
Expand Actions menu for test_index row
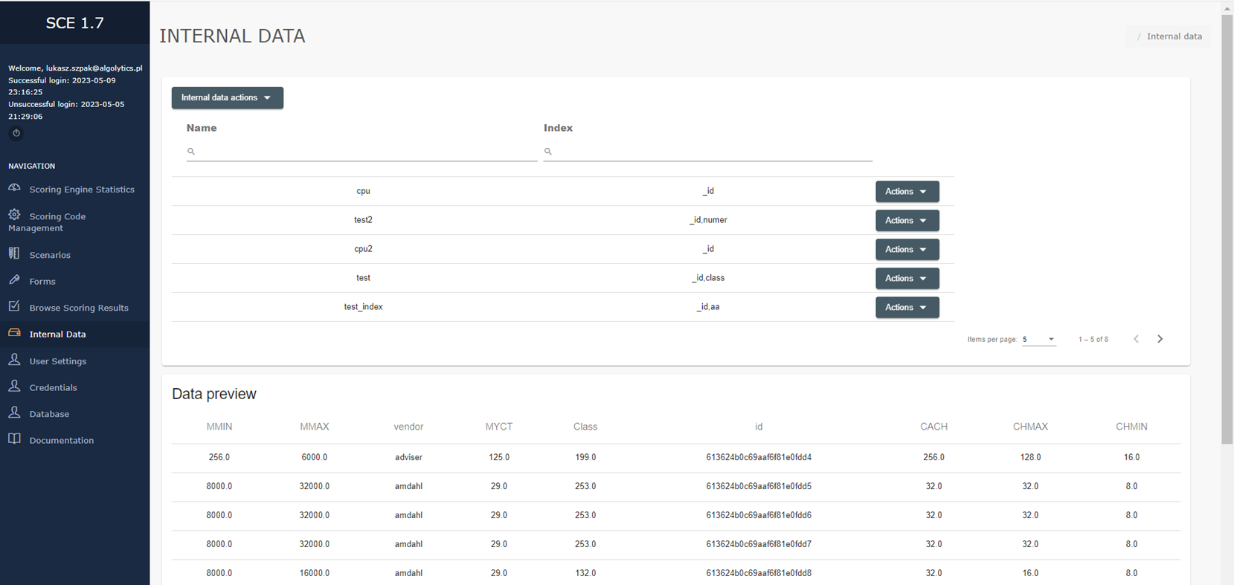(x=907, y=308)
